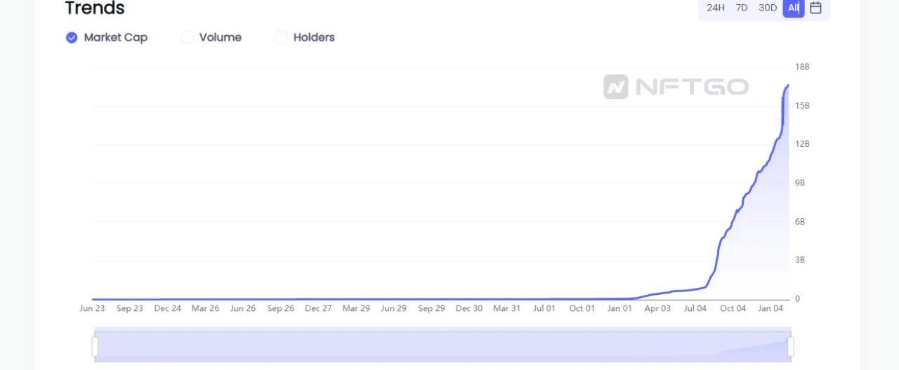Viewport: 899px width, 370px height.
Task: Click the Jul 04 x-axis date label
Action: pyautogui.click(x=695, y=308)
